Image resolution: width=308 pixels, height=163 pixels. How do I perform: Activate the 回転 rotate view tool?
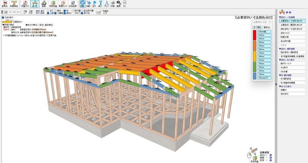pyautogui.click(x=82, y=4)
